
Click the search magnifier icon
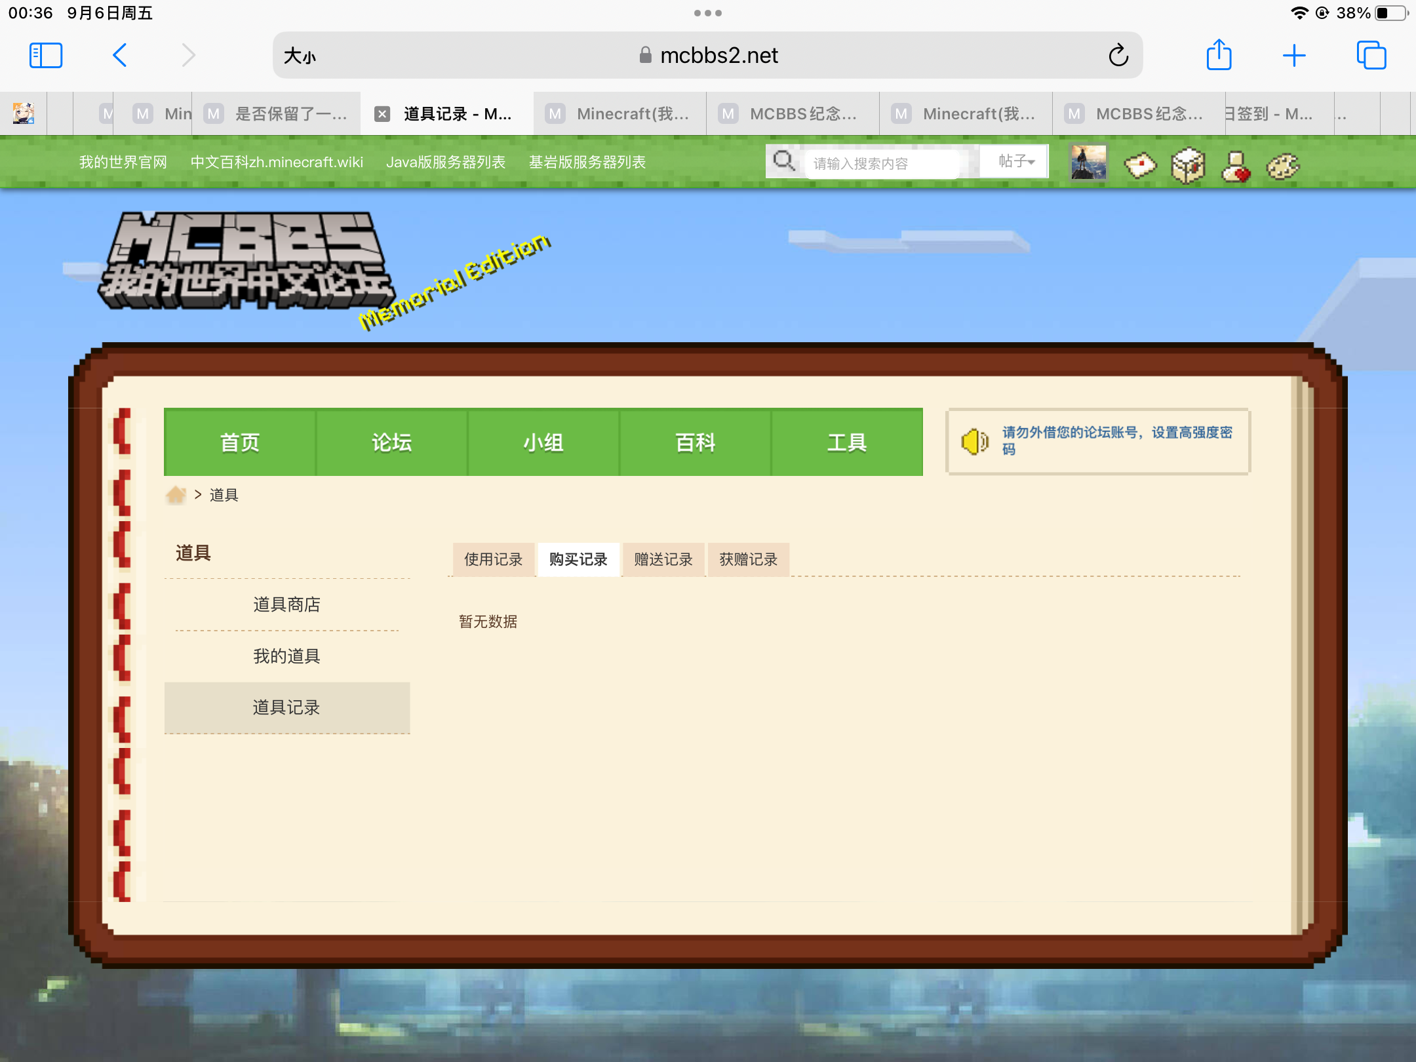(784, 161)
